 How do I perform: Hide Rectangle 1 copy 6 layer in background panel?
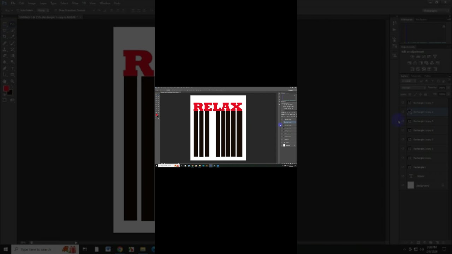403,112
